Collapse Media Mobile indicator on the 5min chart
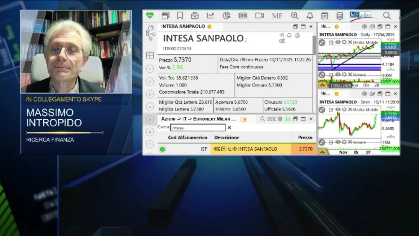 (331, 110)
